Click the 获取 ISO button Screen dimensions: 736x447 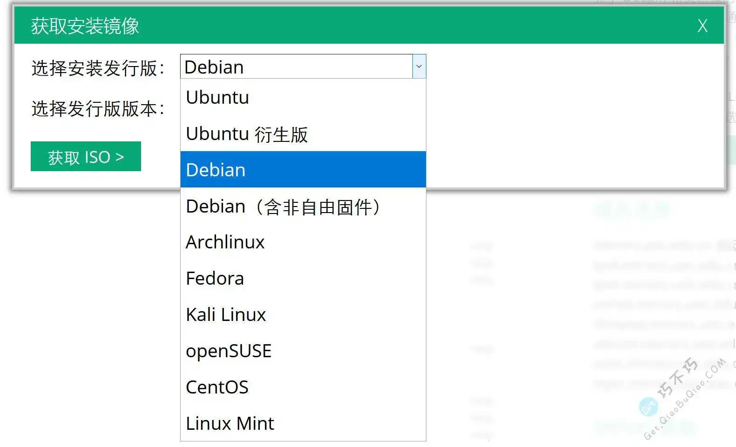pyautogui.click(x=86, y=156)
